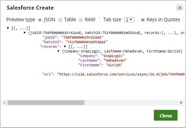Click the "Girish" value

[114, 65]
